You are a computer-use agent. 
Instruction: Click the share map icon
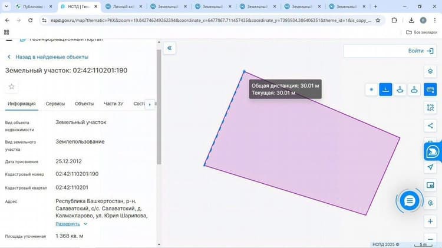tap(430, 125)
